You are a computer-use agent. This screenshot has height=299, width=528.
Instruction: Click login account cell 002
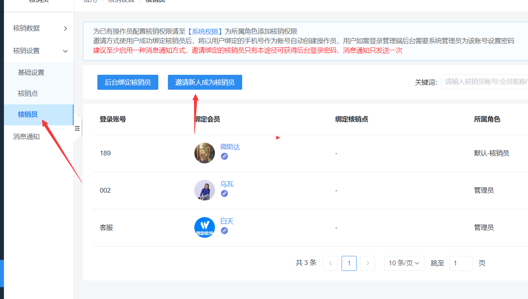(105, 190)
